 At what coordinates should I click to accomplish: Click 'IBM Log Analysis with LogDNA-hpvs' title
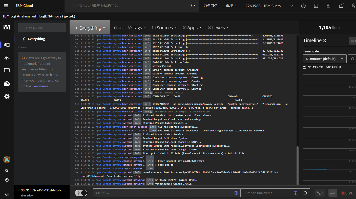pyautogui.click(x=39, y=16)
